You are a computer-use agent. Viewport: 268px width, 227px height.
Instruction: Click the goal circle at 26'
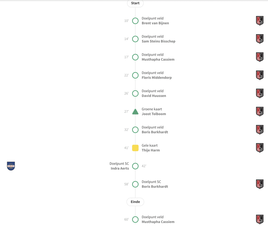pyautogui.click(x=135, y=93)
